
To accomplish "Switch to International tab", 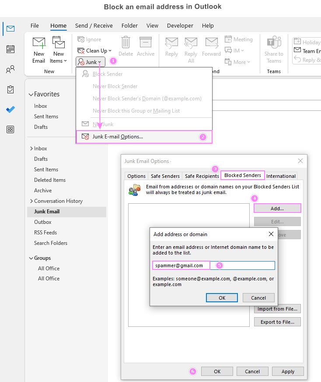I will (x=281, y=176).
